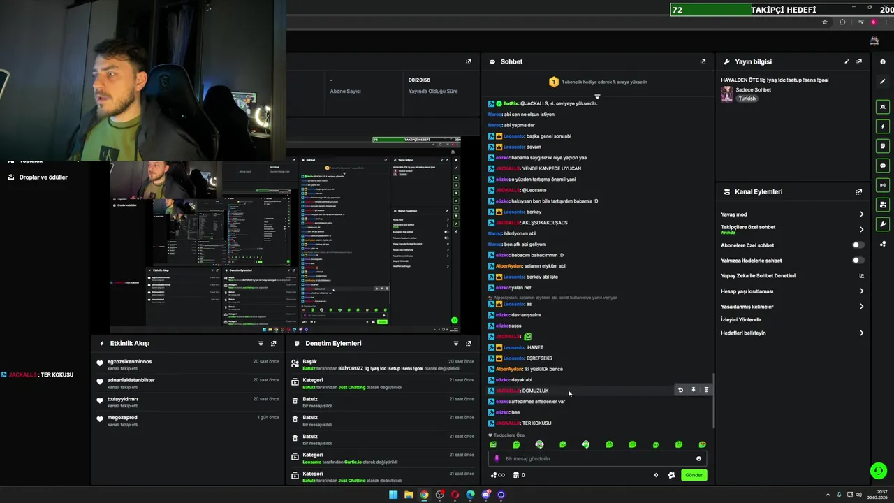
Task: Pop out the Etkinlik Akışı panel
Action: point(274,343)
